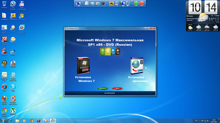Screen dimensions: 220x123
Task: Open the Windows Start menu
Action: coord(3,121)
